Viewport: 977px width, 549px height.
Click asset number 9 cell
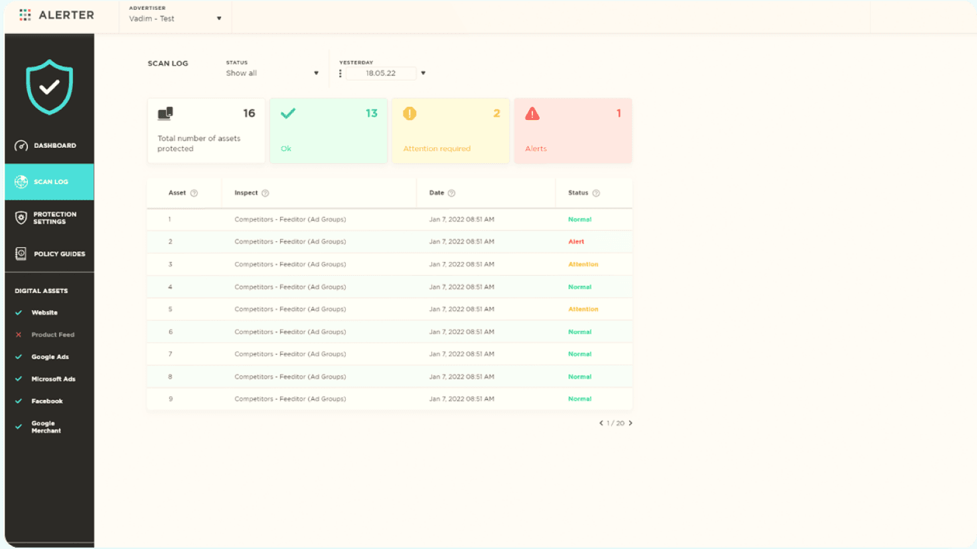click(171, 399)
